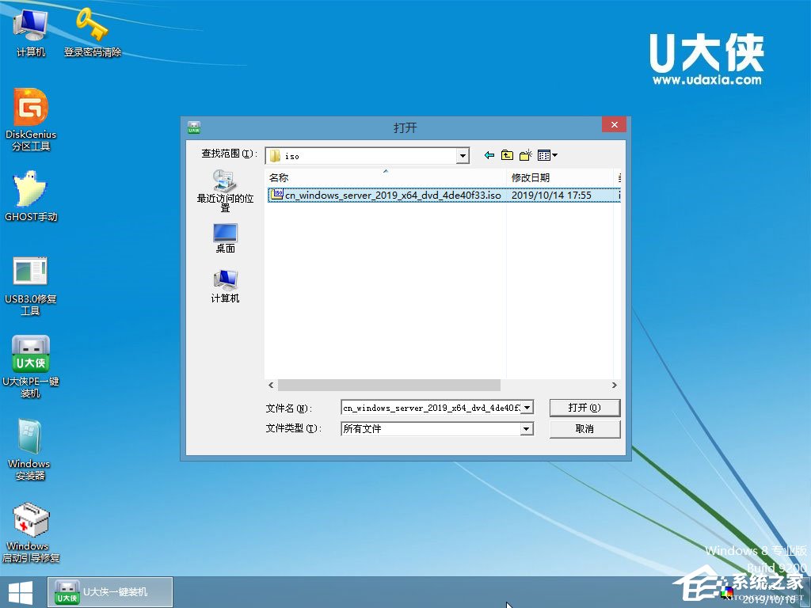Viewport: 811px width, 608px height.
Task: Click the 打开 button
Action: click(x=584, y=407)
